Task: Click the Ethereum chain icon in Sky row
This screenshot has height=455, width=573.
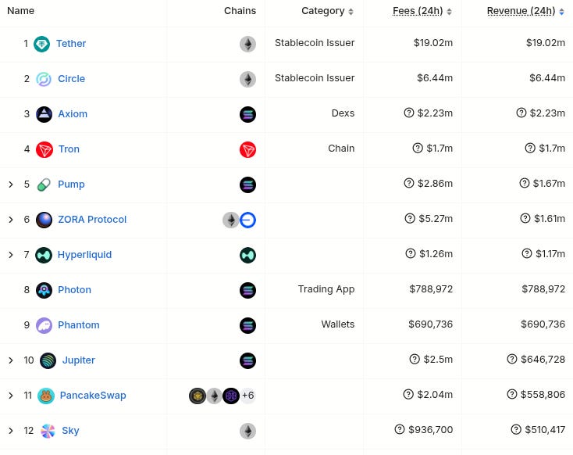Action: click(x=247, y=431)
